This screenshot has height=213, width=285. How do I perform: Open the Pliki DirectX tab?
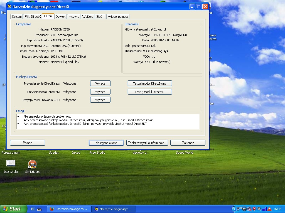point(33,16)
